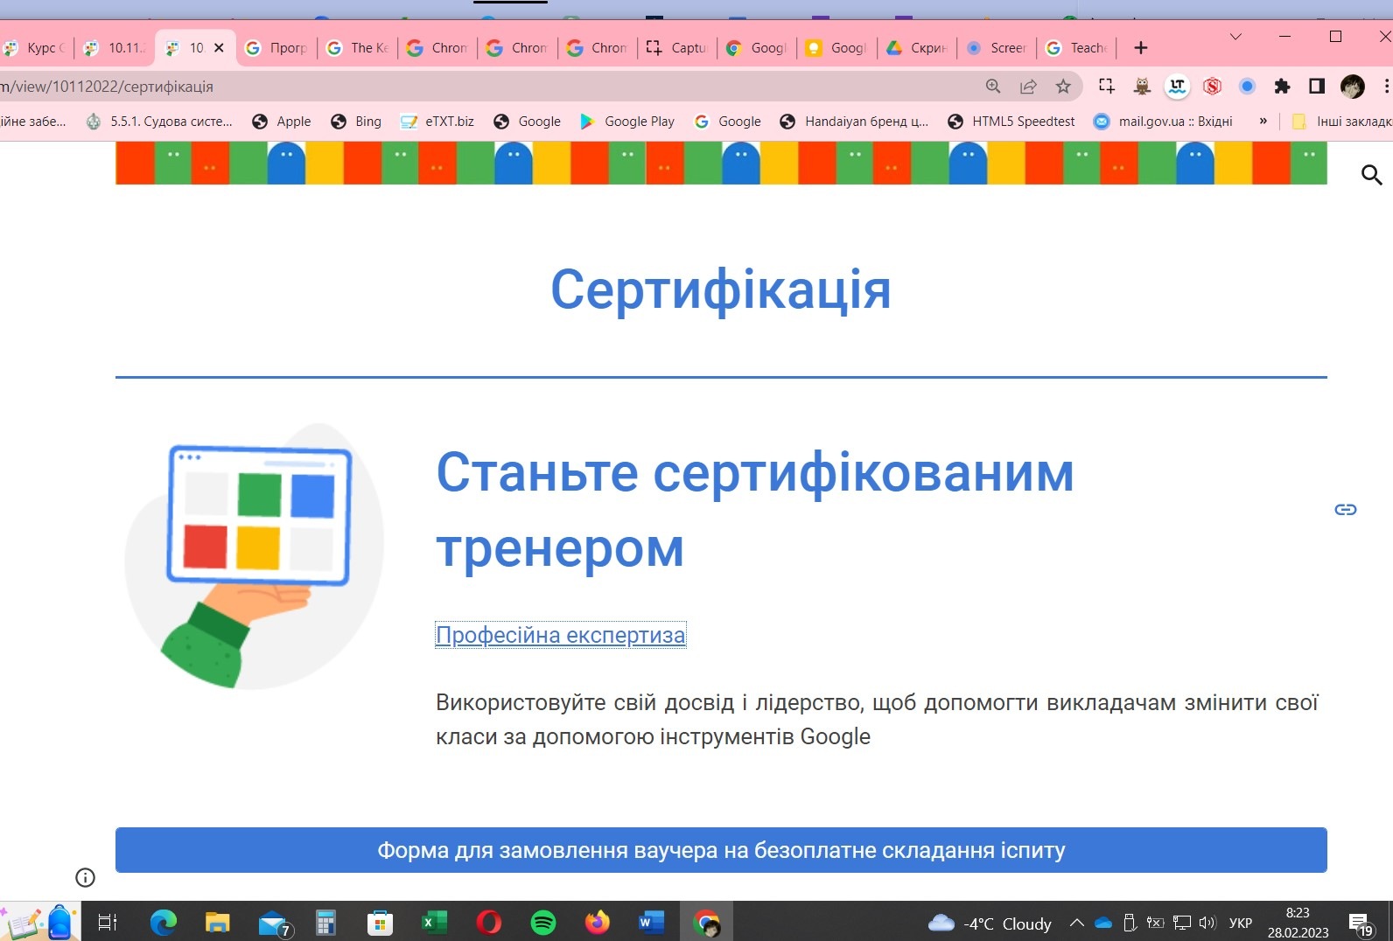Open the Професійна експертиза link
The height and width of the screenshot is (941, 1393).
pos(560,635)
